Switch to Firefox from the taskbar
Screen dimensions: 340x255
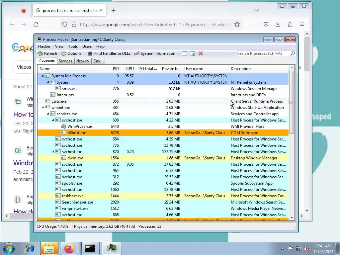69,248
